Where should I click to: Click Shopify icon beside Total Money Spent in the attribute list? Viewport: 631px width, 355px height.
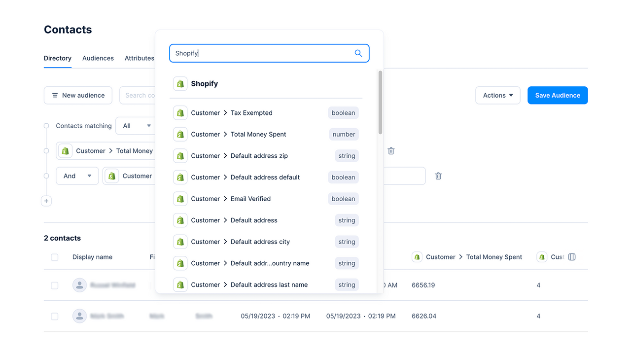click(x=180, y=134)
